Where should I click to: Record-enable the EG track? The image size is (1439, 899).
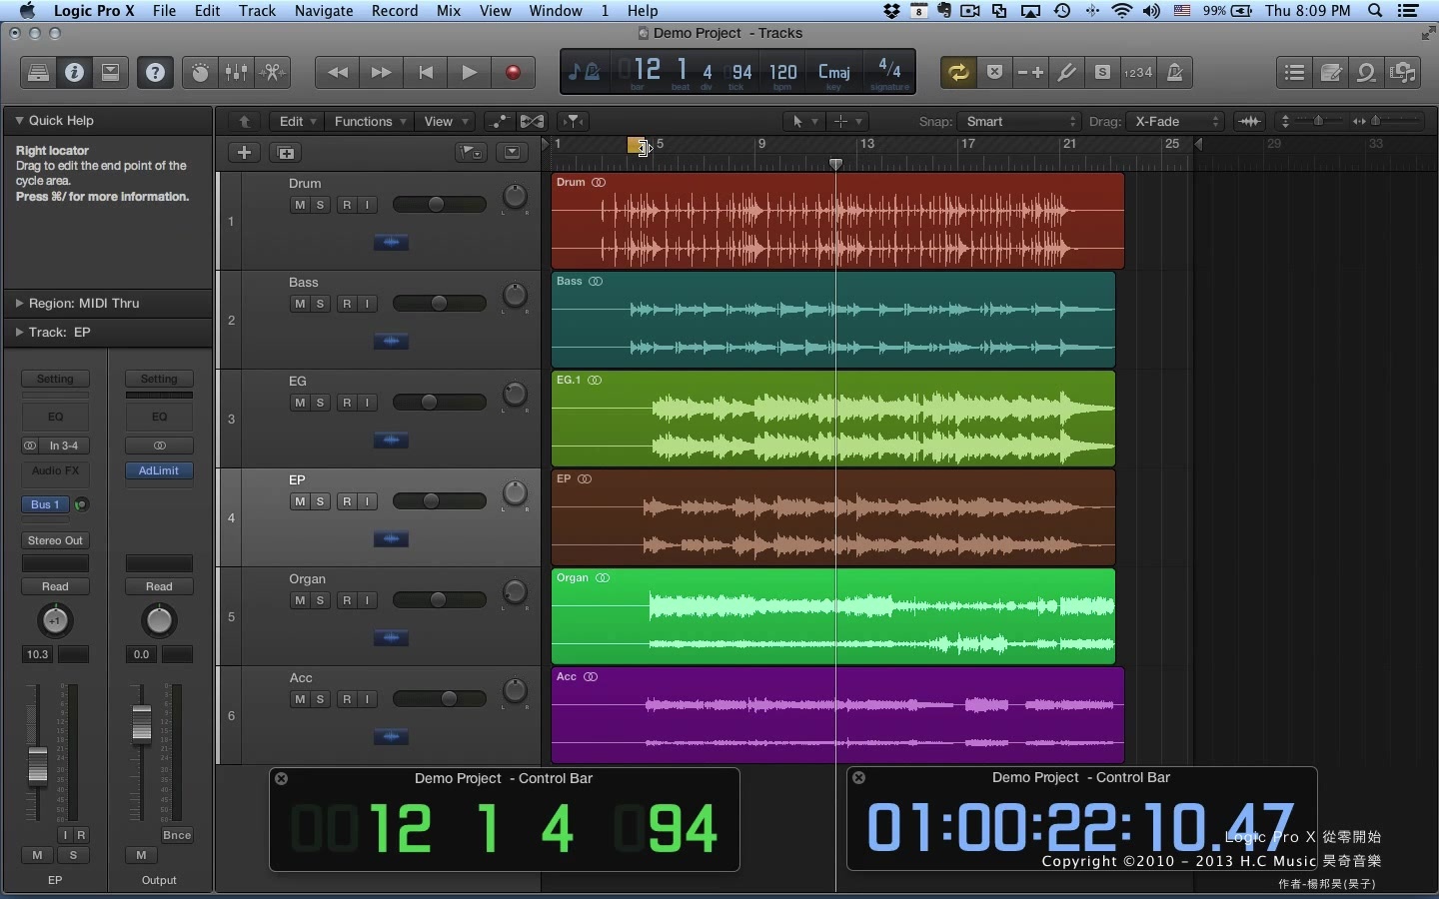[347, 403]
